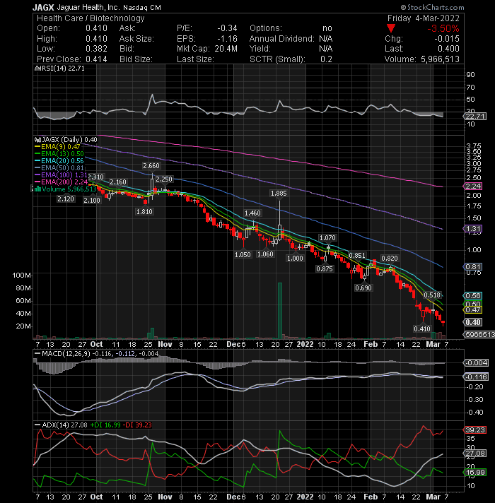The image size is (495, 503).
Task: Select the SCTR (Small) value 0.2
Action: [326, 59]
